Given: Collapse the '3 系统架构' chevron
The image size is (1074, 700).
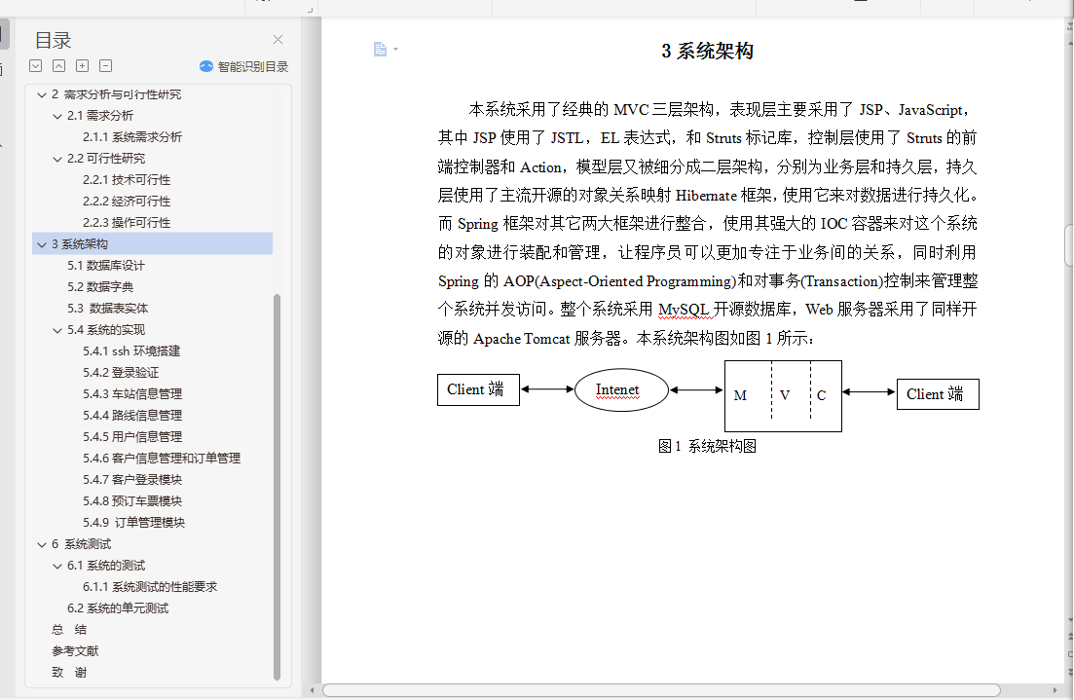Looking at the screenshot, I should pyautogui.click(x=42, y=244).
